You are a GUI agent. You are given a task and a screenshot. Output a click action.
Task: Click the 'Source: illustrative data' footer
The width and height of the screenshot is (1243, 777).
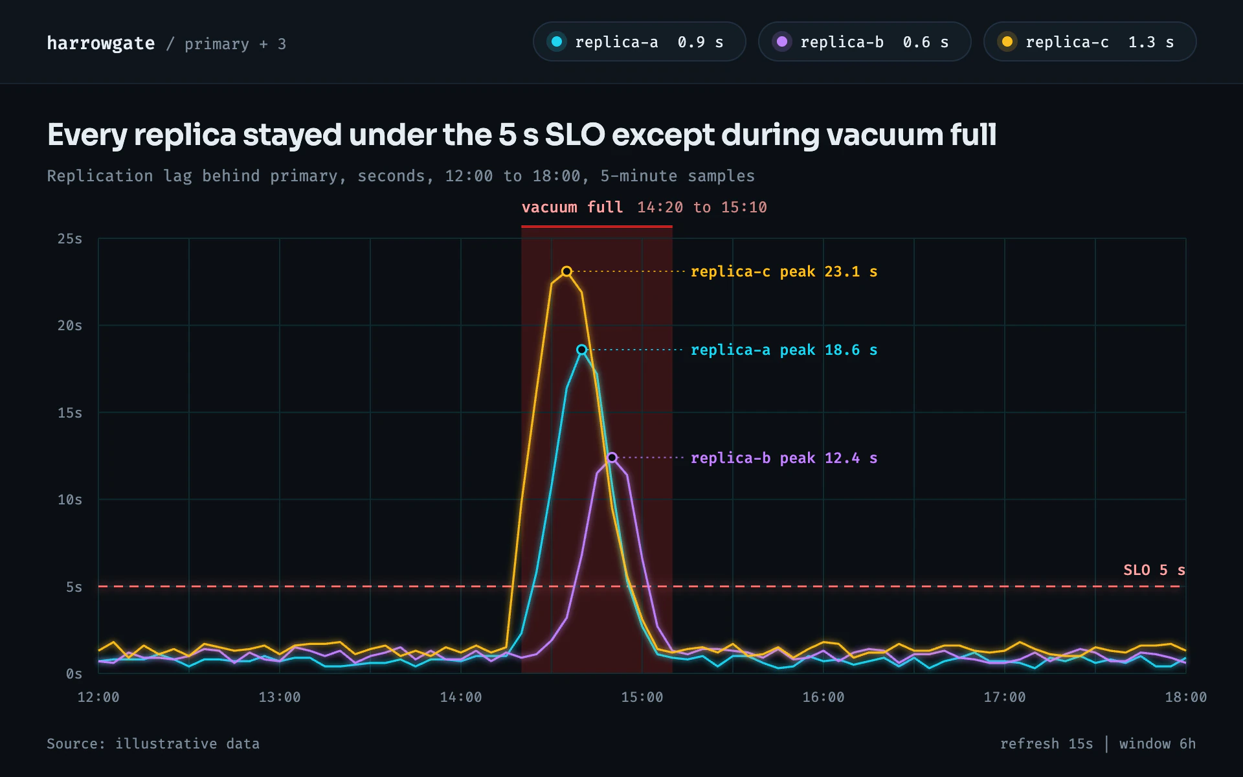pos(153,744)
